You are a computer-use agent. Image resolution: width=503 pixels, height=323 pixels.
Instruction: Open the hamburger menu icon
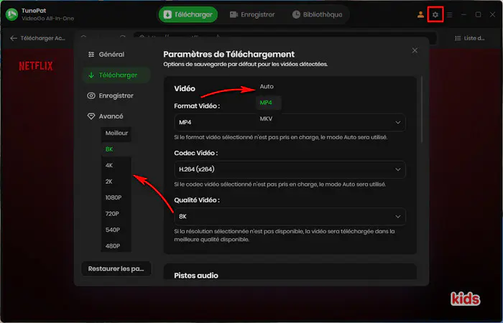pos(450,15)
